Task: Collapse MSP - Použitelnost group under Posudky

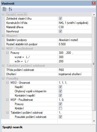Action: 7,100
